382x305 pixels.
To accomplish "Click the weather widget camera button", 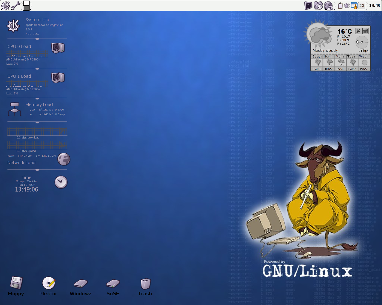I will click(x=365, y=31).
